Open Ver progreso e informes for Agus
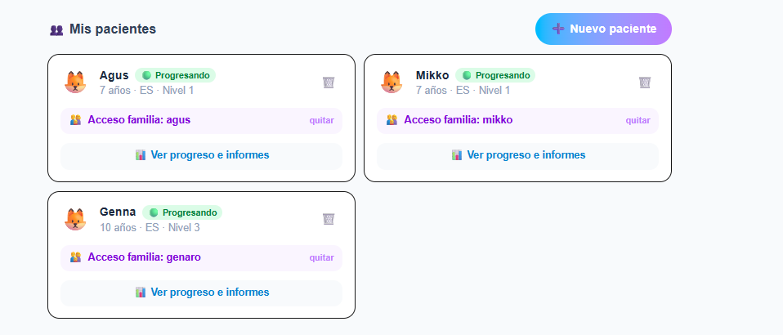 click(202, 155)
